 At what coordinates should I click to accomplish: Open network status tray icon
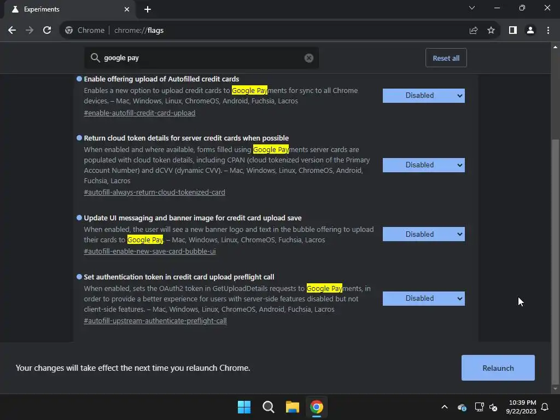(479, 407)
